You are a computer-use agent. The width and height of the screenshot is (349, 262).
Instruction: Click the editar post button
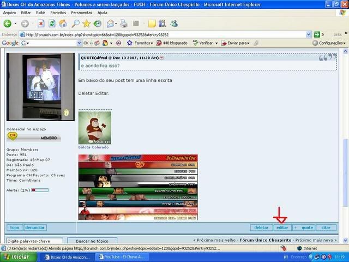(x=282, y=228)
